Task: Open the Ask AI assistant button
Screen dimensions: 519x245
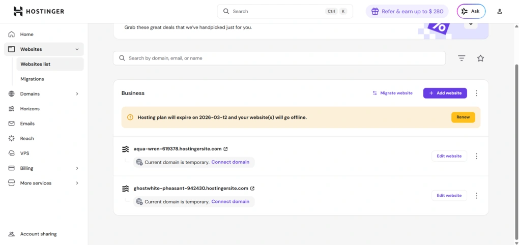Action: (x=471, y=11)
